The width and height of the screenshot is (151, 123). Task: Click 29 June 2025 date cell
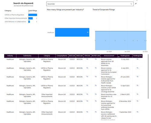(125, 77)
